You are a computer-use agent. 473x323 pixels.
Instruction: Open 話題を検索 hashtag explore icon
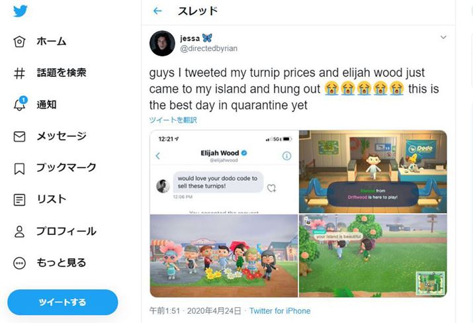pyautogui.click(x=19, y=73)
